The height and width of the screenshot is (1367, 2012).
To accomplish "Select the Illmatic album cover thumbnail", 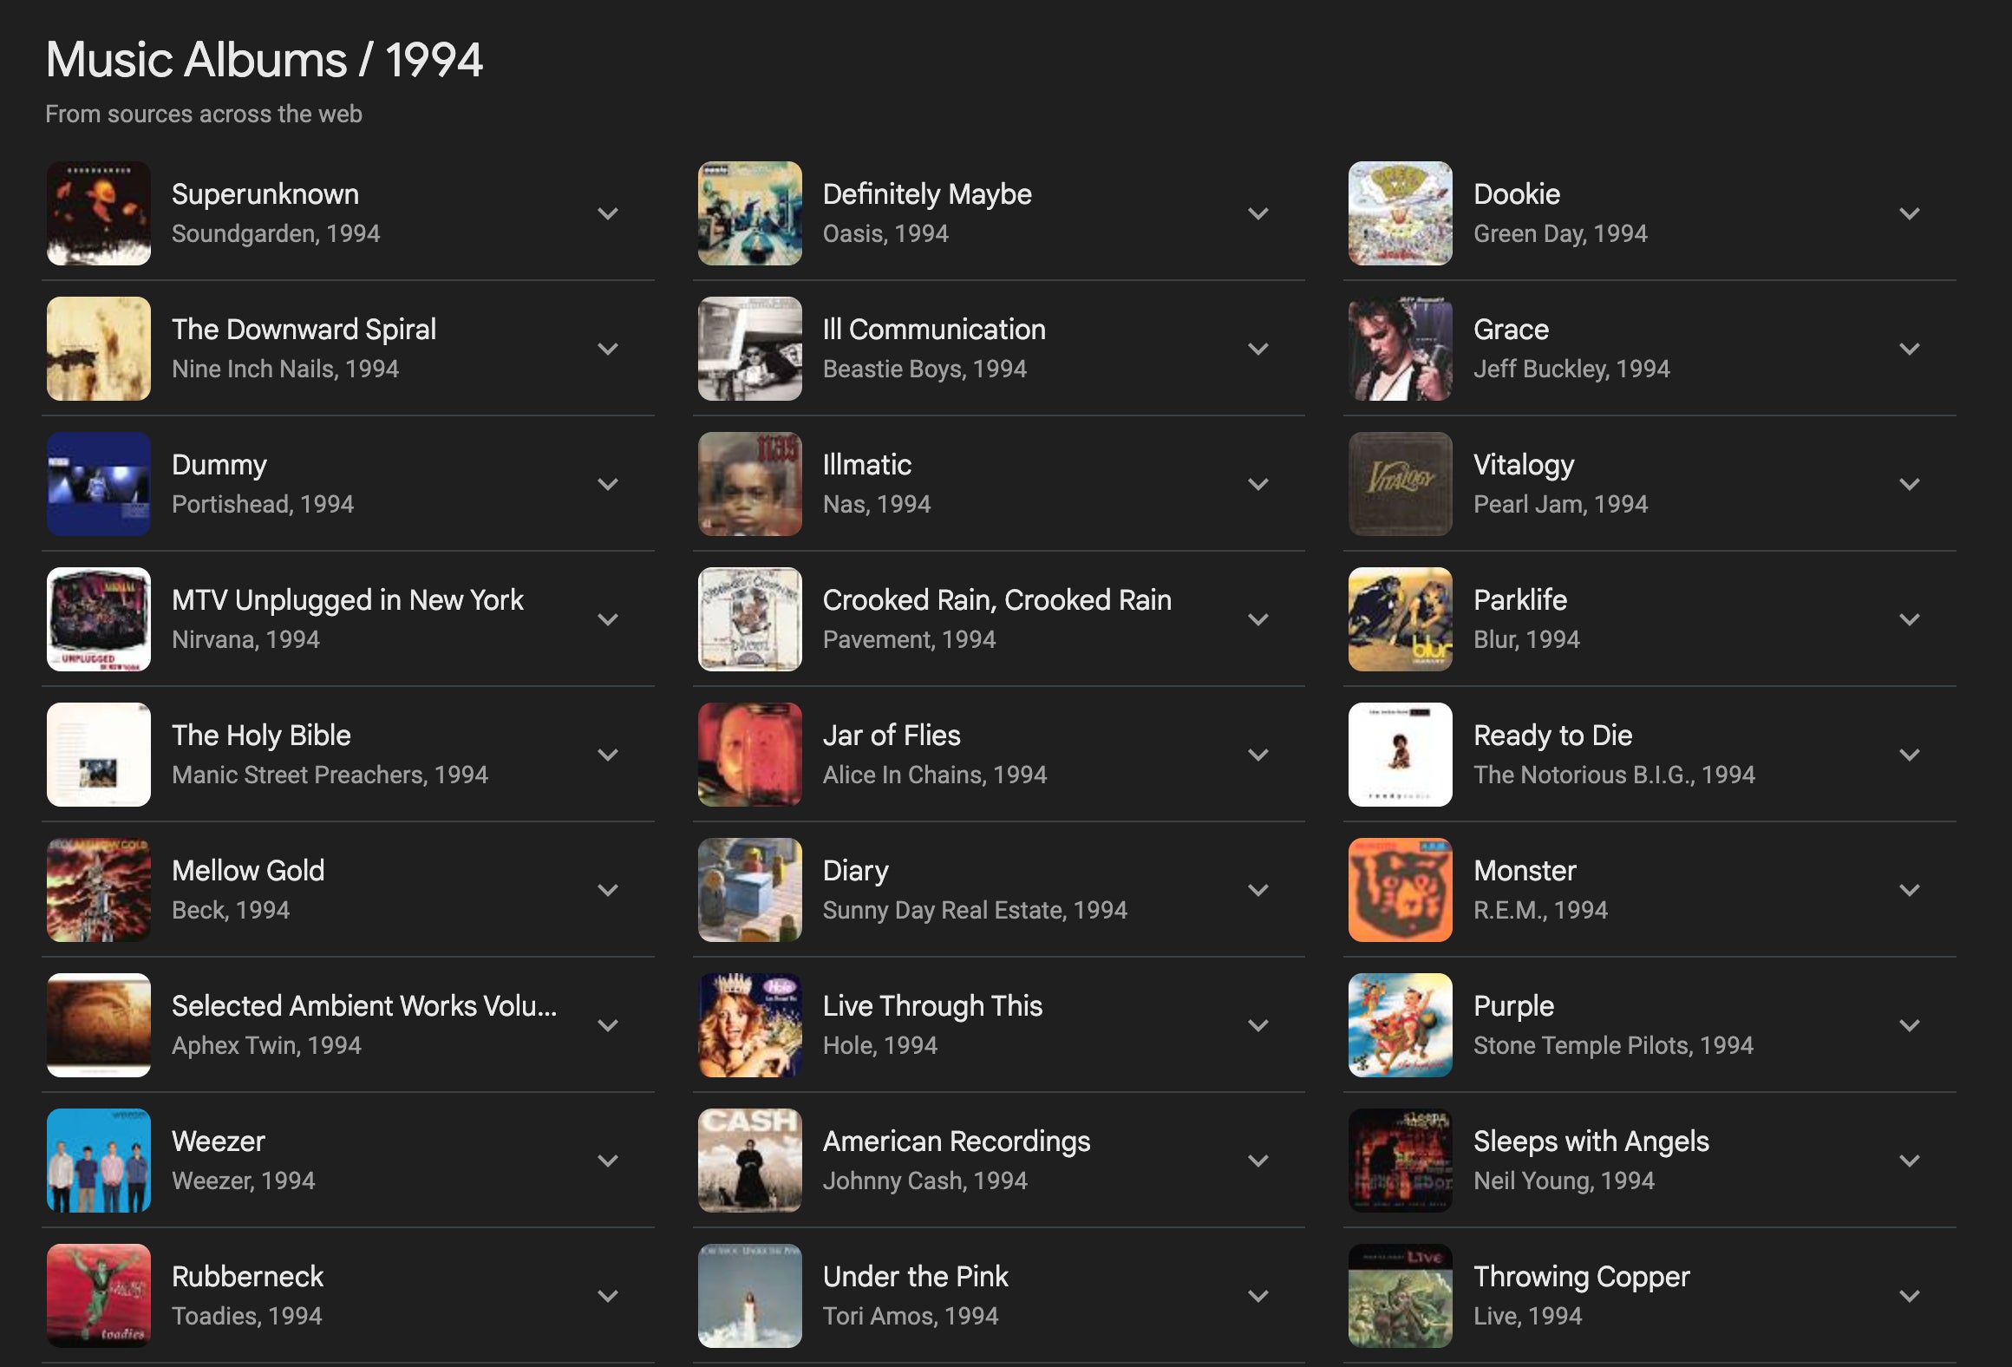I will 749,484.
